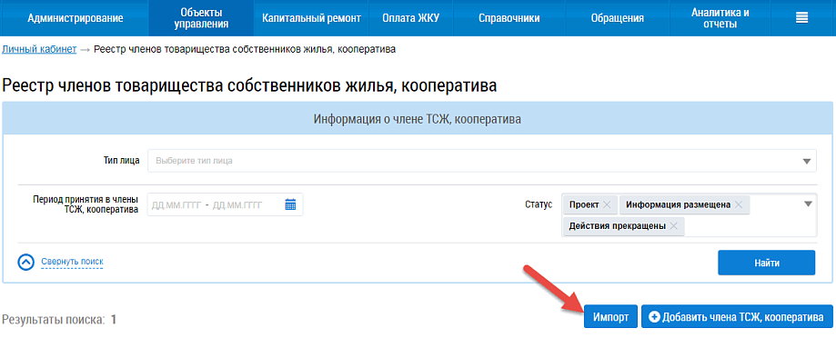Screen dimensions: 836x338
Task: Remove the Информация размещена status tag
Action: pos(739,205)
